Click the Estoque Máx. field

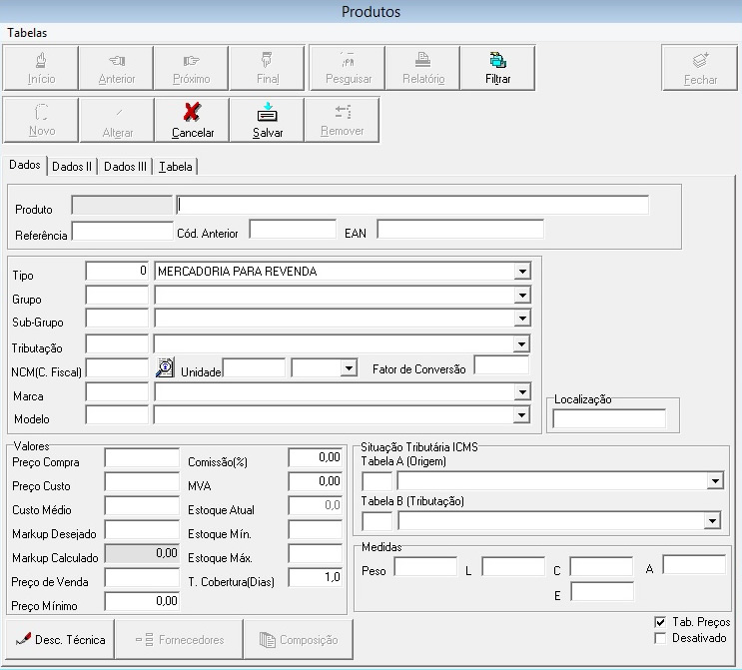(x=315, y=553)
